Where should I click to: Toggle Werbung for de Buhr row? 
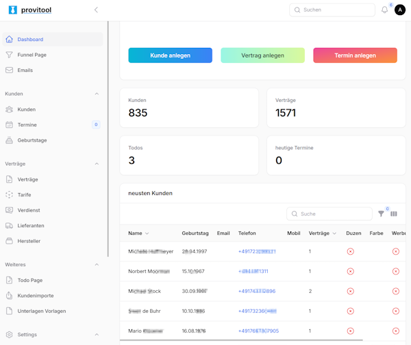point(396,311)
